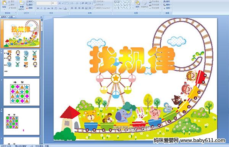Toggle Bold formatting
229x147 pixels.
[x=38, y=8]
